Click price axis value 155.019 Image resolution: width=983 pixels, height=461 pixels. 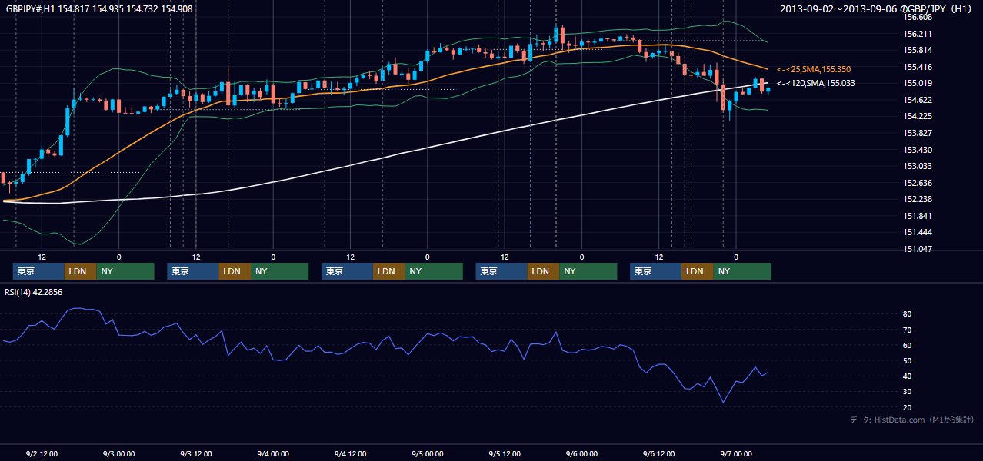[x=918, y=83]
